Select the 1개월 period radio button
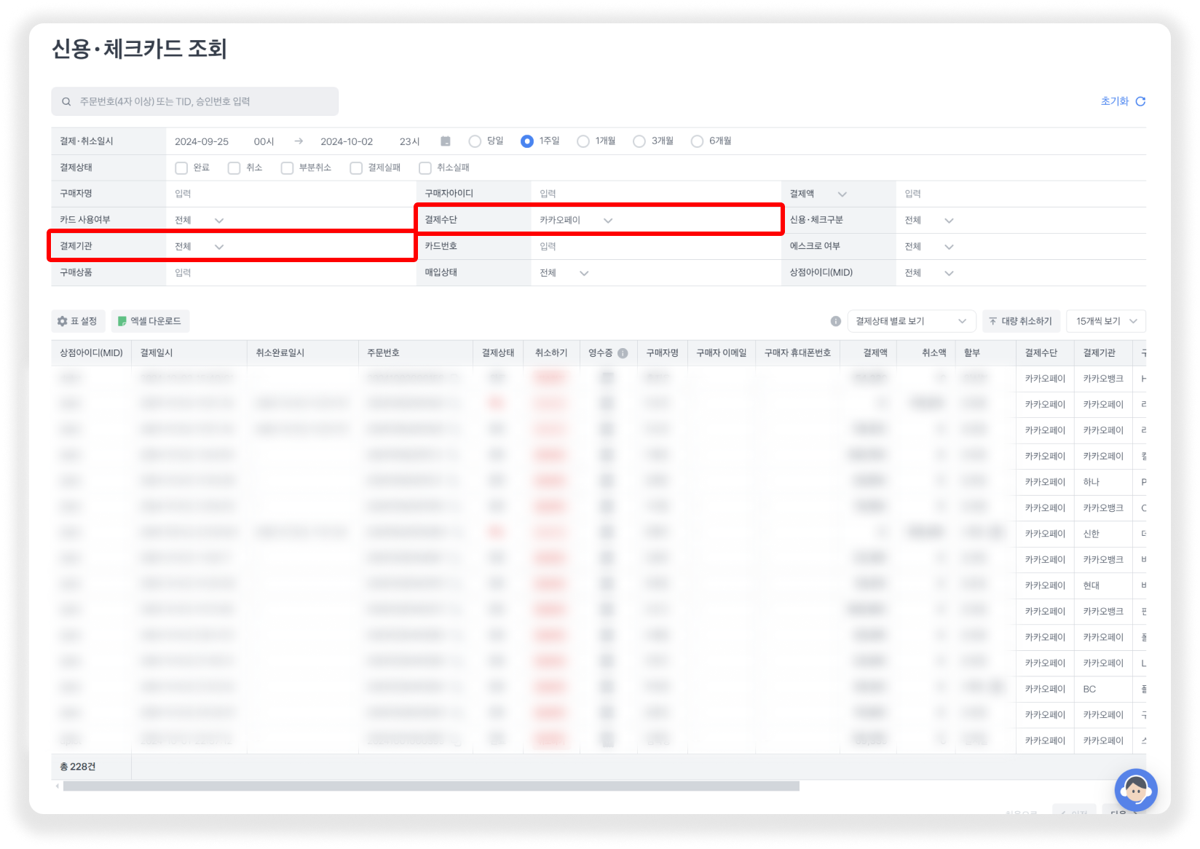This screenshot has width=1200, height=849. click(x=583, y=141)
